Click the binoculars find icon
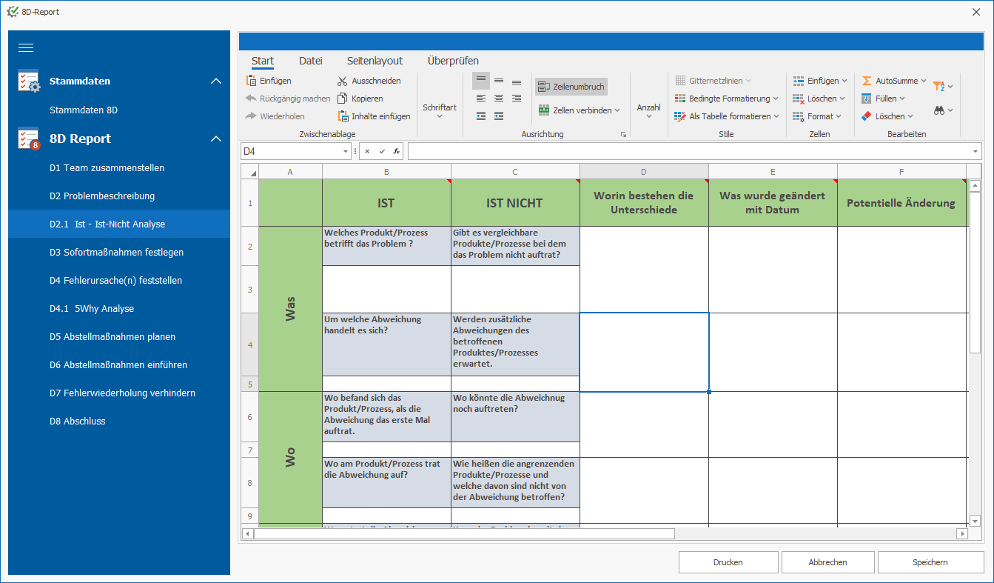The height and width of the screenshot is (583, 994). 939,110
